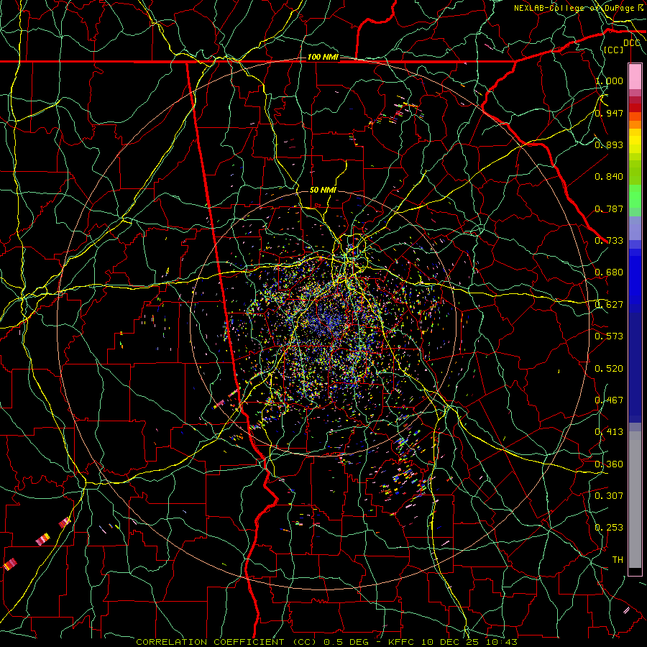Select the 1.000 scale value
The image size is (647, 647).
pos(609,81)
